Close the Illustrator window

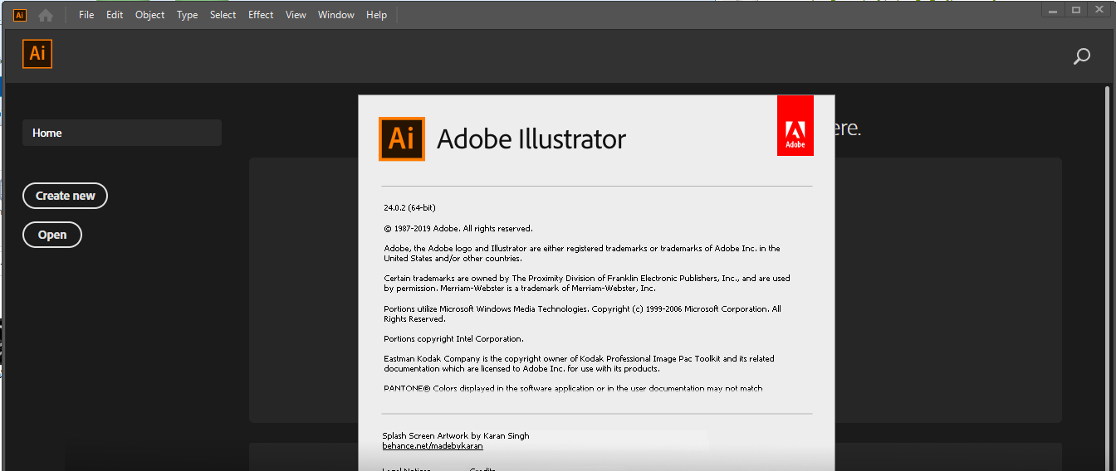tap(1099, 10)
